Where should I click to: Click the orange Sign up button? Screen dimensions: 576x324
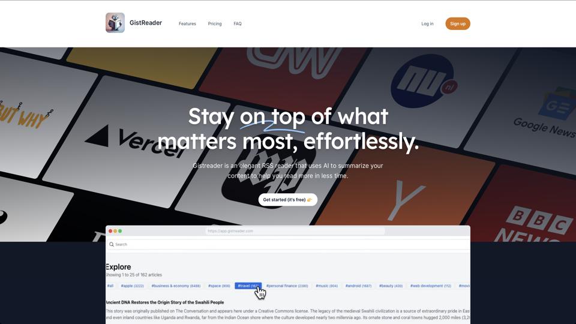[458, 23]
